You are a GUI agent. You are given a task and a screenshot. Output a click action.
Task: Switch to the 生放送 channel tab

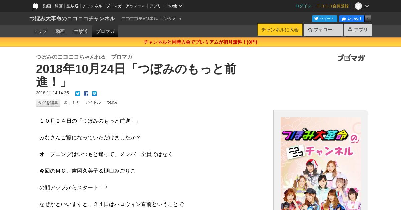(81, 31)
